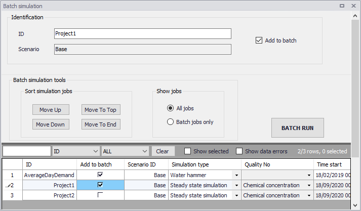The height and width of the screenshot is (211, 361).
Task: Enable the Show data errors checkbox
Action: pyautogui.click(x=239, y=151)
